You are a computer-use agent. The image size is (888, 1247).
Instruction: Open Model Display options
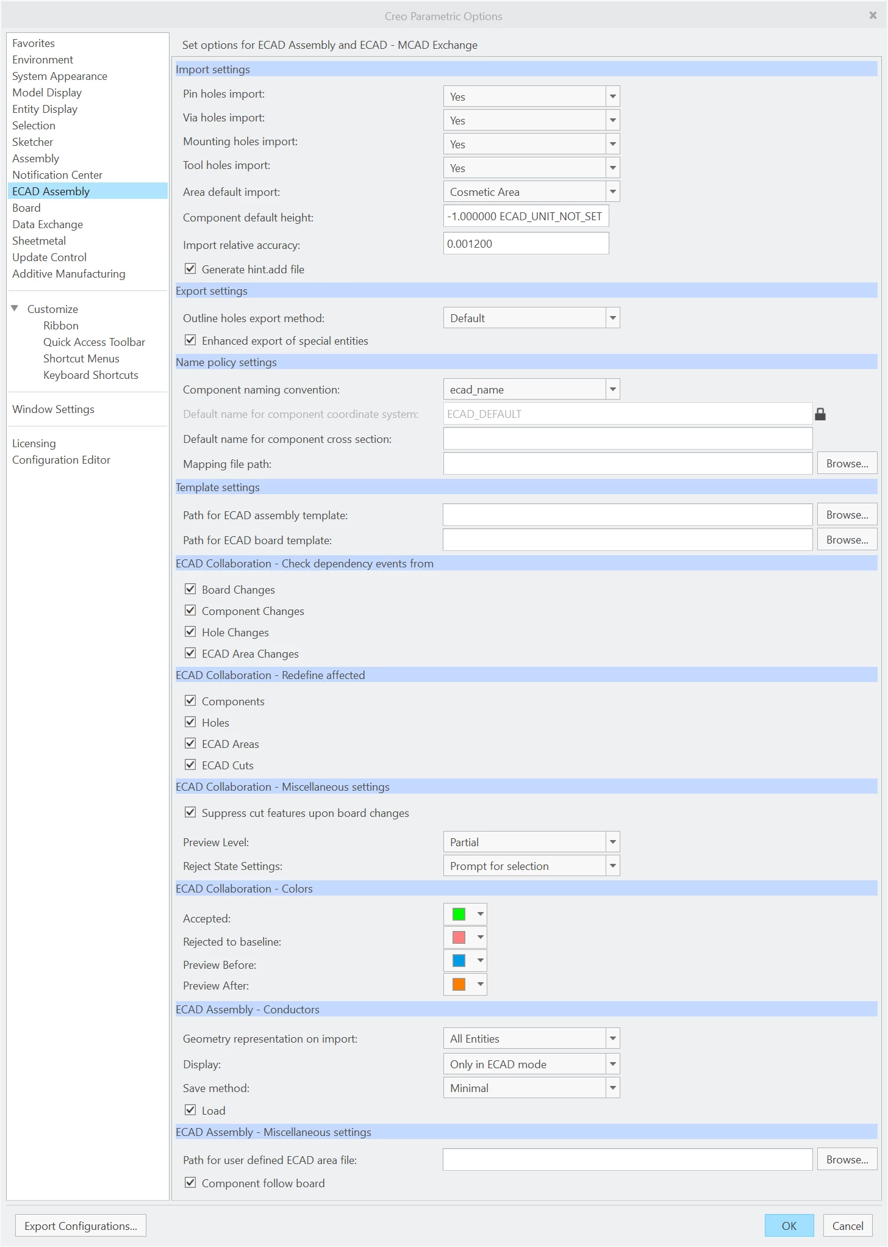(x=47, y=93)
